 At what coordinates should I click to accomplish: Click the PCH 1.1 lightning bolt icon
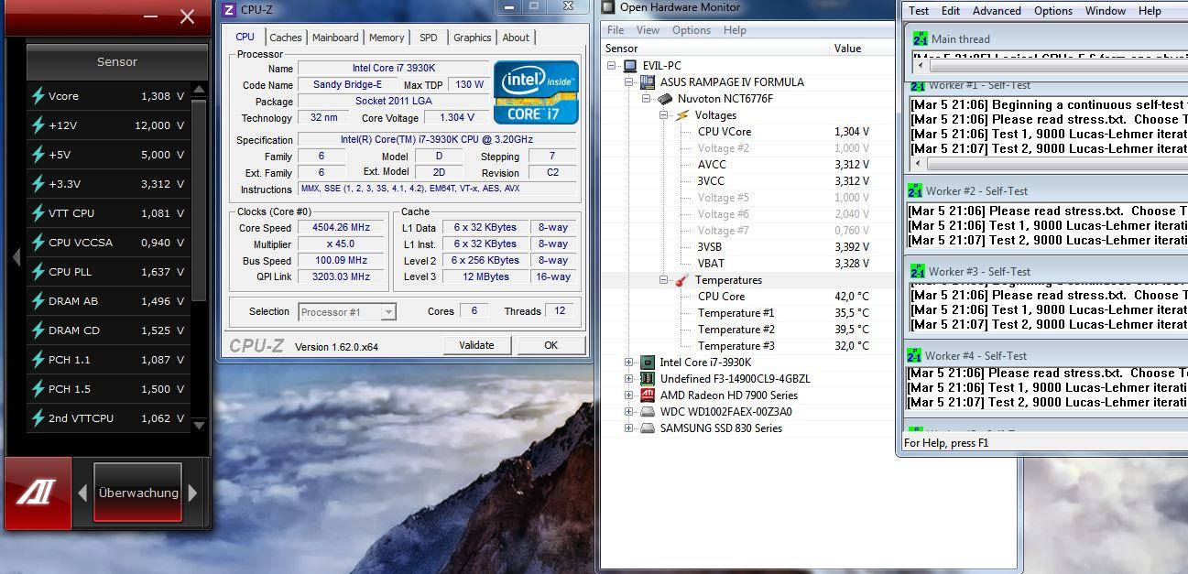pos(38,360)
